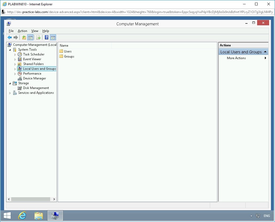Click the Forward navigation arrow in the toolbar
The height and width of the screenshot is (222, 275).
click(x=16, y=37)
